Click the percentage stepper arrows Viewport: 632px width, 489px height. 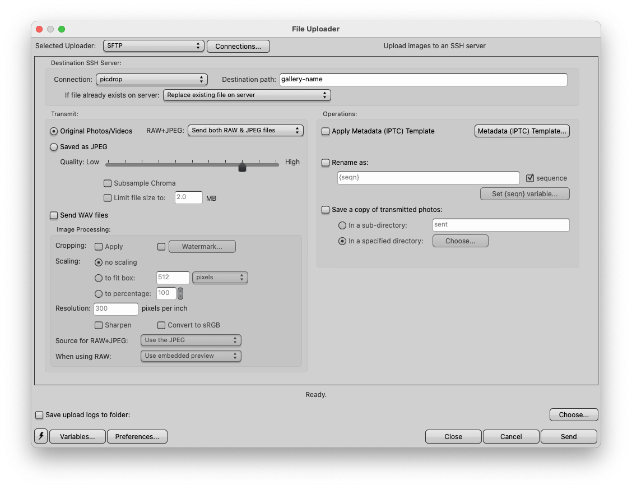click(x=180, y=293)
